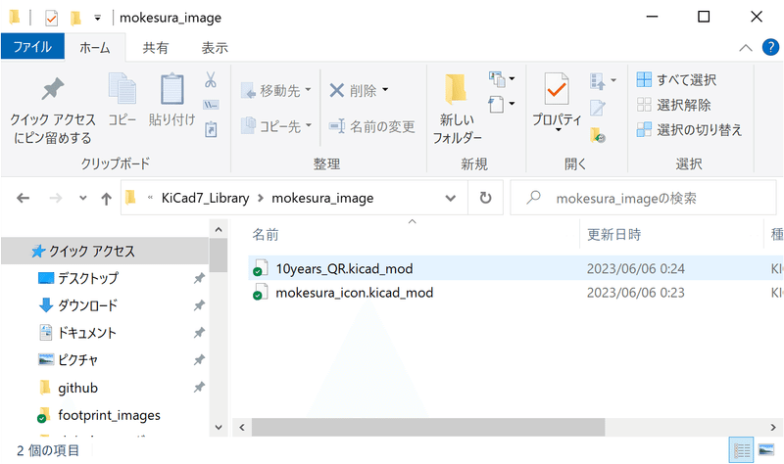Go back with the left arrow
This screenshot has width=784, height=464.
point(23,199)
